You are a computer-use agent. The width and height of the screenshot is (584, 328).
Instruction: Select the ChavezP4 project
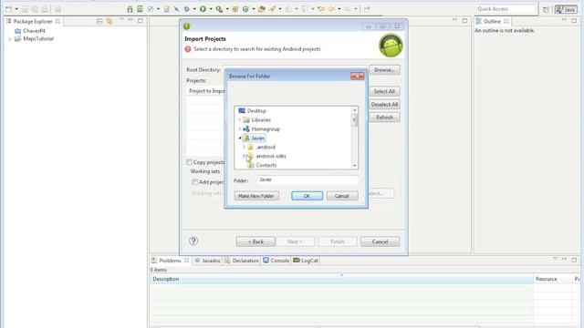coord(34,31)
